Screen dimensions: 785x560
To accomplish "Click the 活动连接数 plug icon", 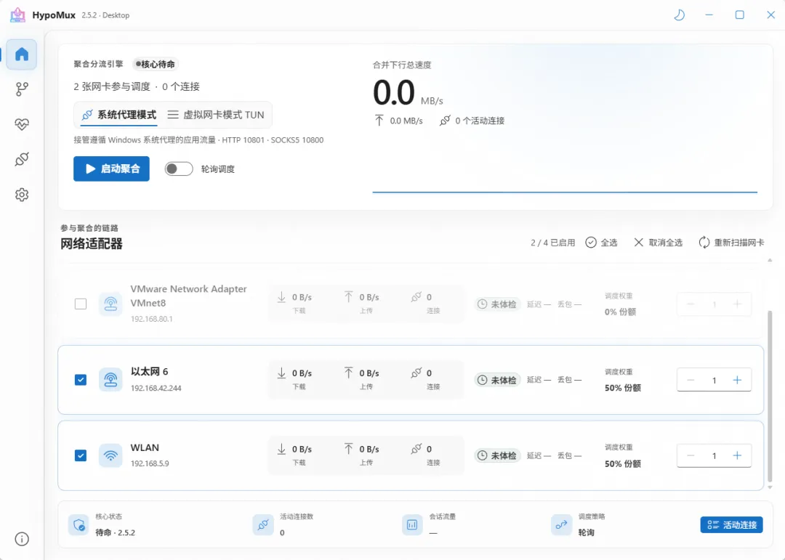I will tap(263, 525).
